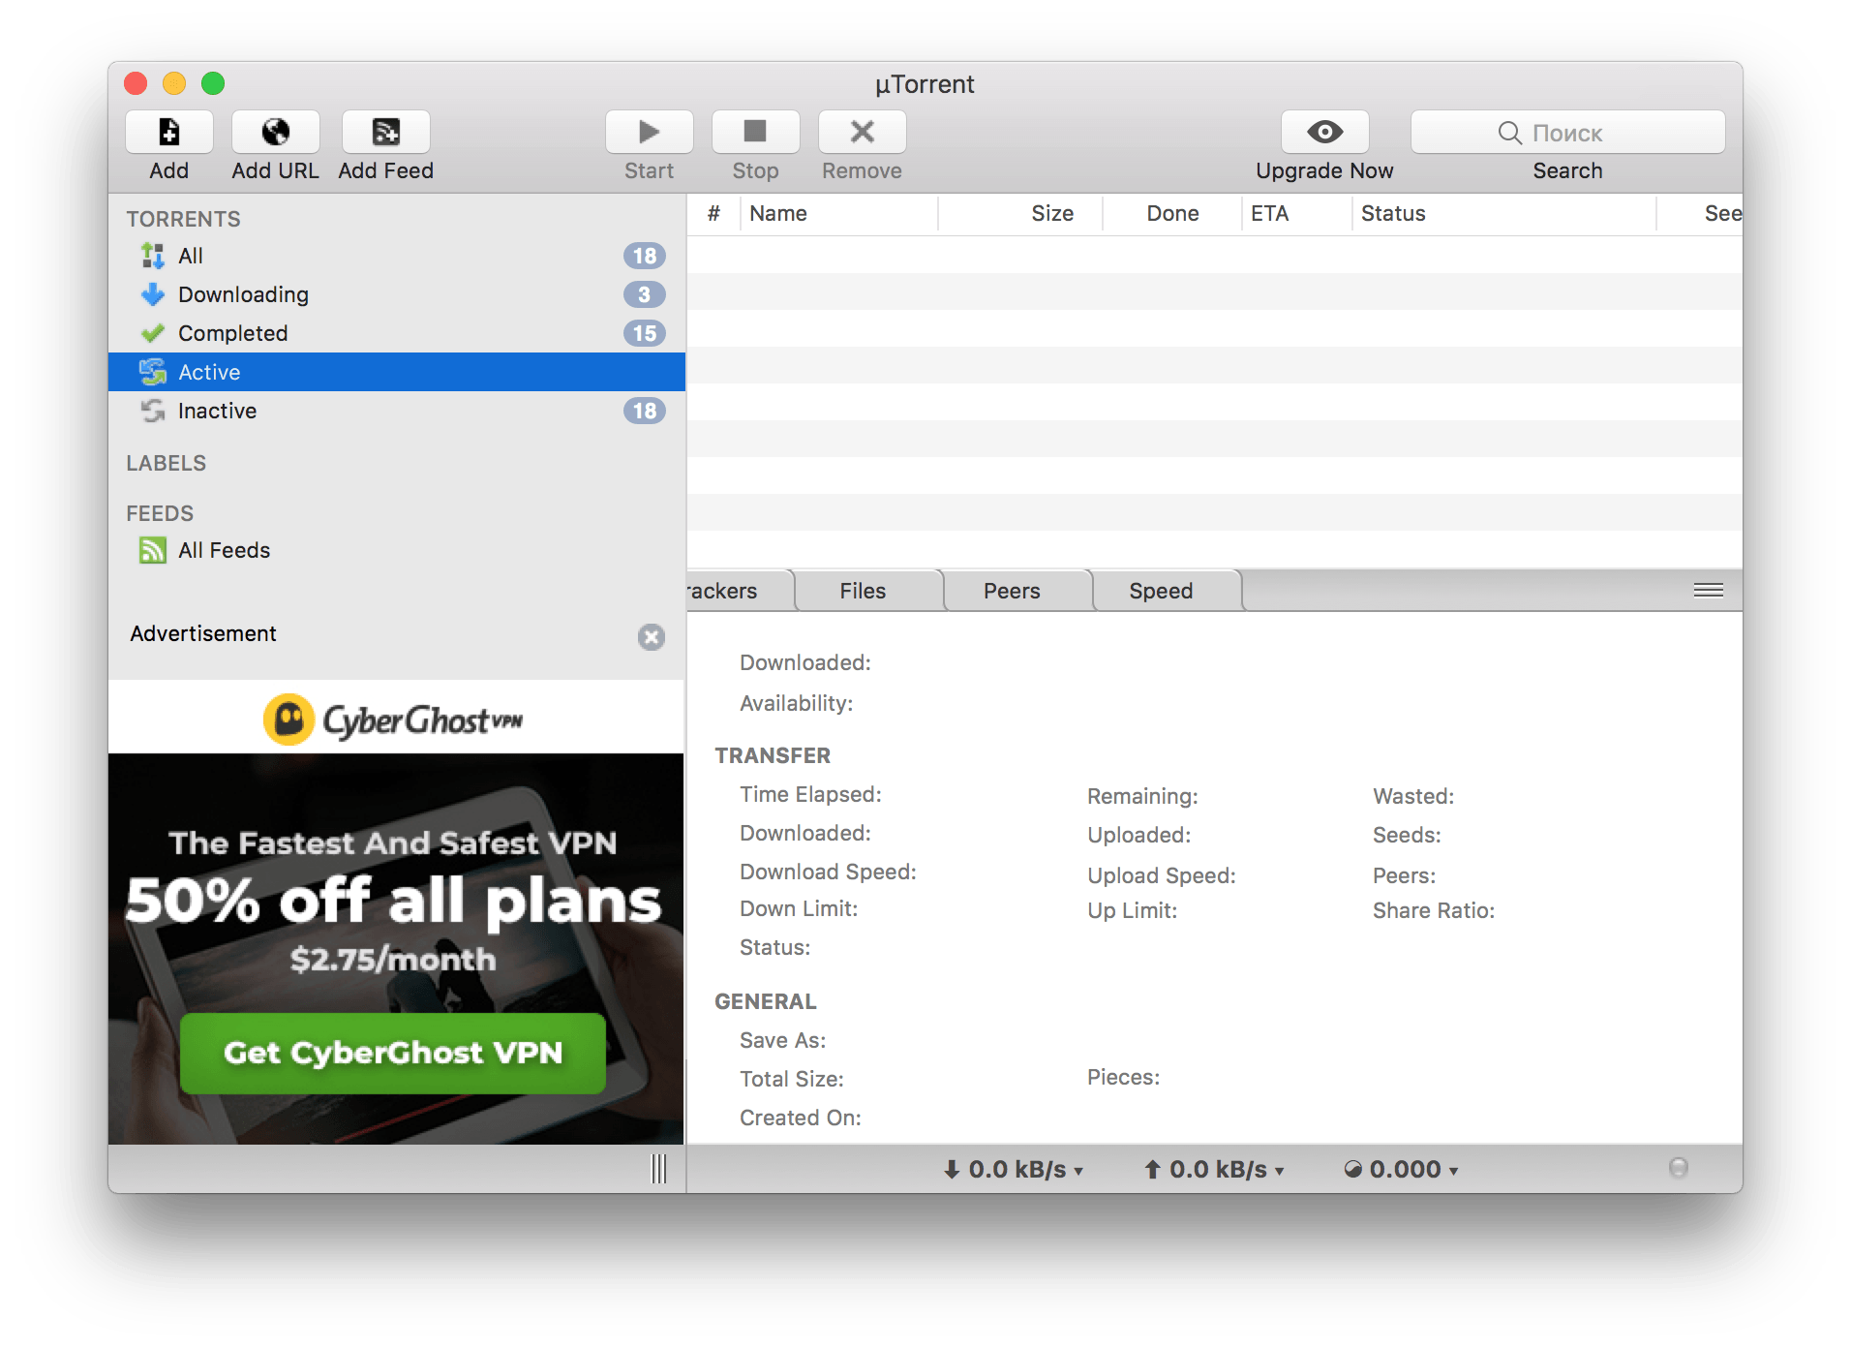
Task: Close the Advertisement panel
Action: (x=652, y=636)
